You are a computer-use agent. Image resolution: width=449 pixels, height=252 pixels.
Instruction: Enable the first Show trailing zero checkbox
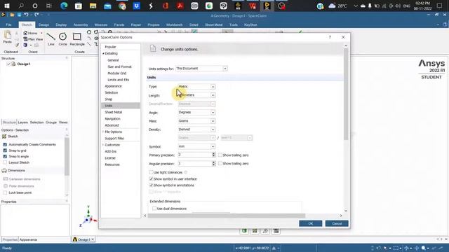220,155
